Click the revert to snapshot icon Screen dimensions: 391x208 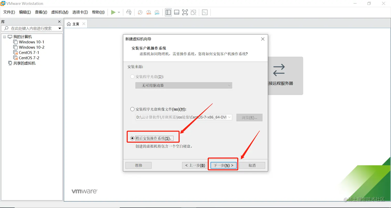click(x=148, y=12)
